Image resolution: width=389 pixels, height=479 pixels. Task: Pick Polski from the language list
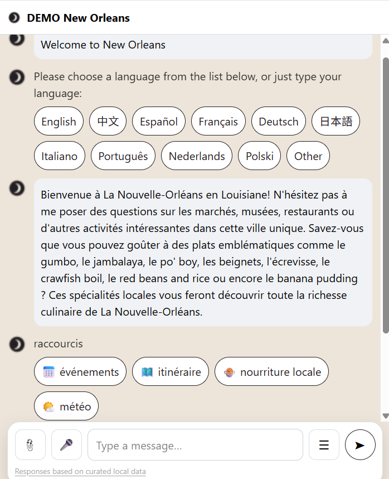coord(260,156)
